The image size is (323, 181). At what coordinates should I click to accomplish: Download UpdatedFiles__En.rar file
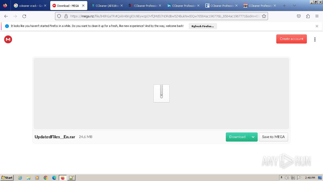(237, 137)
